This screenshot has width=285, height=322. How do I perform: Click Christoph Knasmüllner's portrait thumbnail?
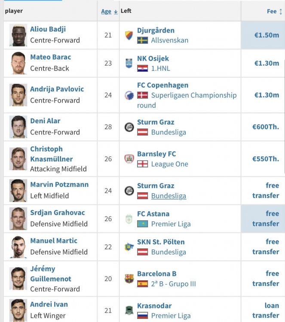(x=18, y=159)
